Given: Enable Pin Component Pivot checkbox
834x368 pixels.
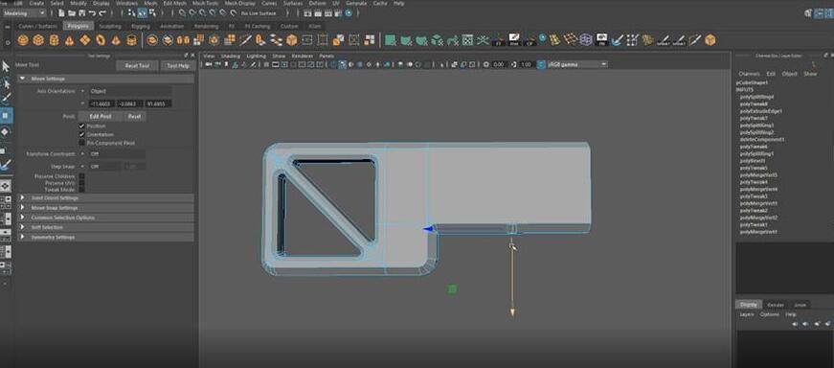Looking at the screenshot, I should 81,143.
